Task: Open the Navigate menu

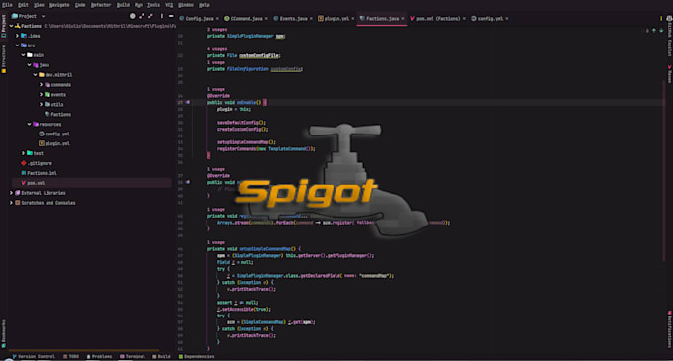Action: click(x=59, y=5)
